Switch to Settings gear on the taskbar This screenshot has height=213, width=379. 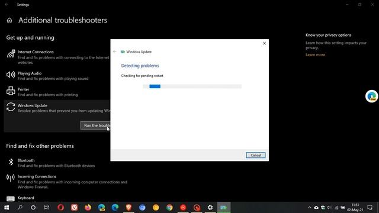[x=210, y=208]
